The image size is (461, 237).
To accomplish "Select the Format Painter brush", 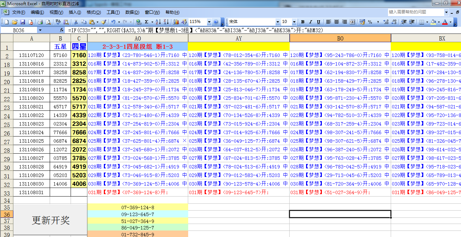I will click(104, 22).
